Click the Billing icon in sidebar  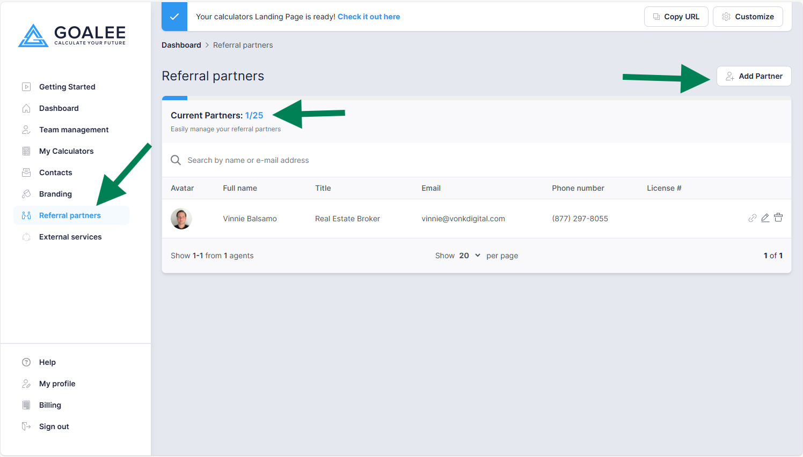(26, 405)
